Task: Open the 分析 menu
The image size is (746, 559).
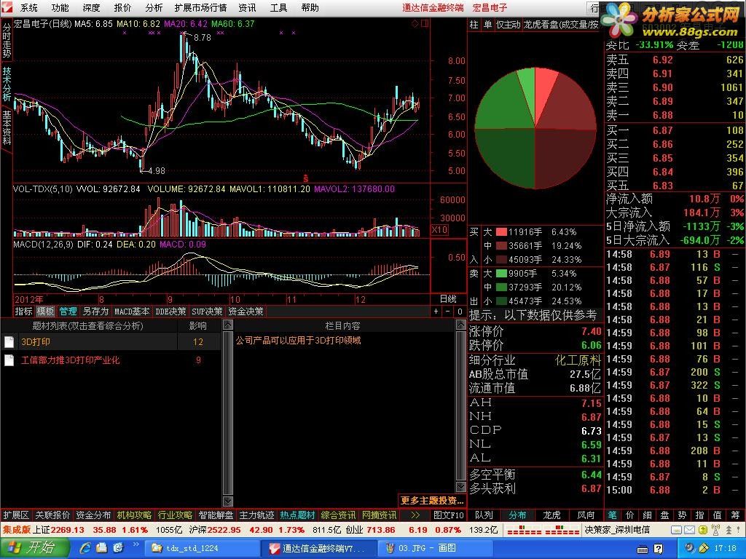Action: pos(154,7)
